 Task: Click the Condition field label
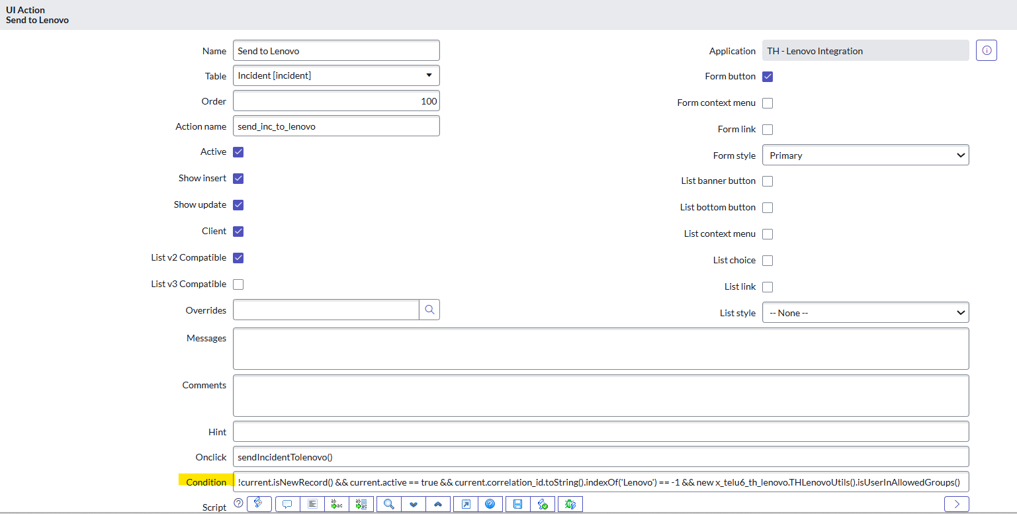click(x=206, y=482)
